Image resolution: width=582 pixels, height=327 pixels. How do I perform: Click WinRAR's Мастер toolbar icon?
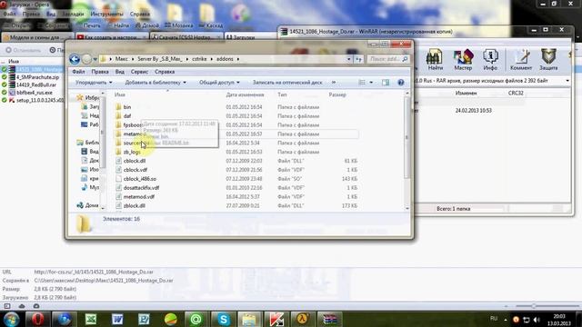pyautogui.click(x=463, y=60)
